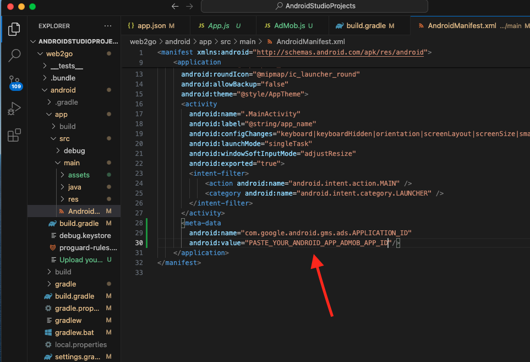This screenshot has height=362, width=530.
Task: Click the AndroidStudioProjects search bar
Action: click(x=314, y=6)
